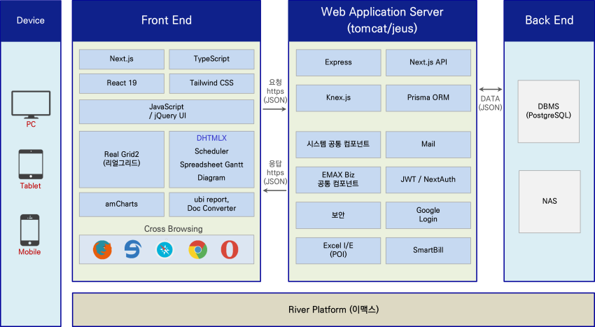Click the red Mobile label
The image size is (595, 327).
[29, 252]
